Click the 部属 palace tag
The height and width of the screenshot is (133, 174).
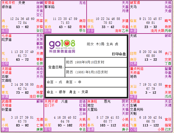pos(5,96)
